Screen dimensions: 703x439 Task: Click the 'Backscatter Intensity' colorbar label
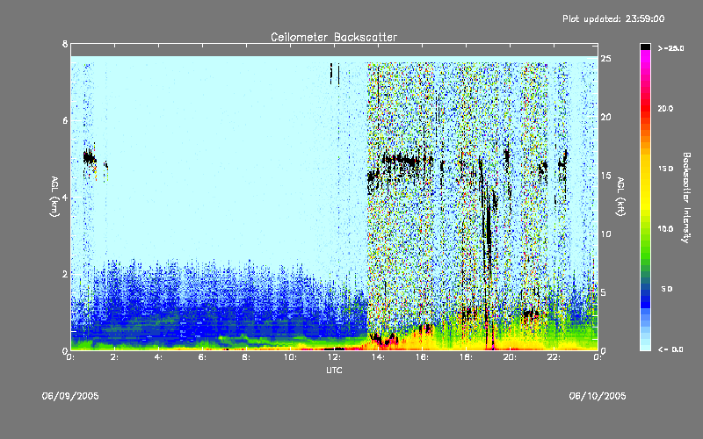pyautogui.click(x=686, y=198)
